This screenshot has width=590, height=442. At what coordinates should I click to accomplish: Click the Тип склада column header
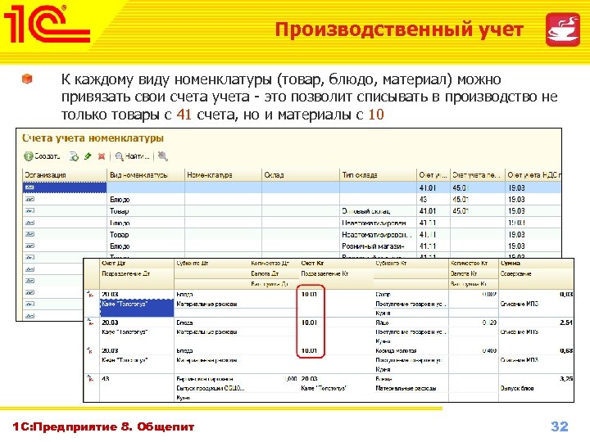pyautogui.click(x=378, y=175)
